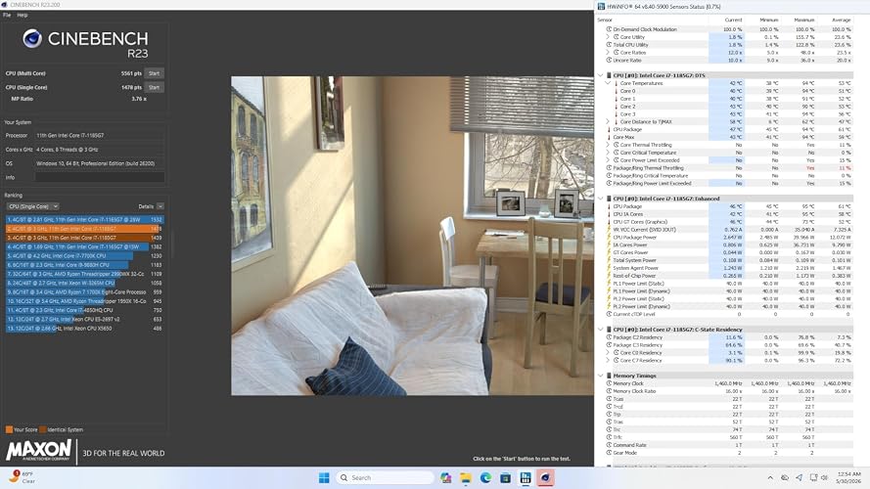Expand the Core Utility sensor row
This screenshot has height=489, width=870.
[x=608, y=37]
